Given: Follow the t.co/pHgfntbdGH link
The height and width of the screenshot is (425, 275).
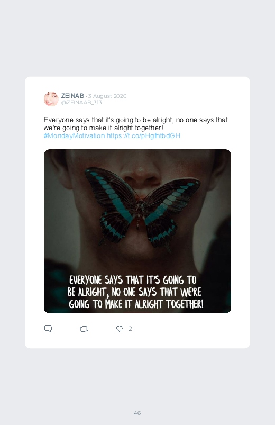Looking at the screenshot, I should (x=143, y=135).
